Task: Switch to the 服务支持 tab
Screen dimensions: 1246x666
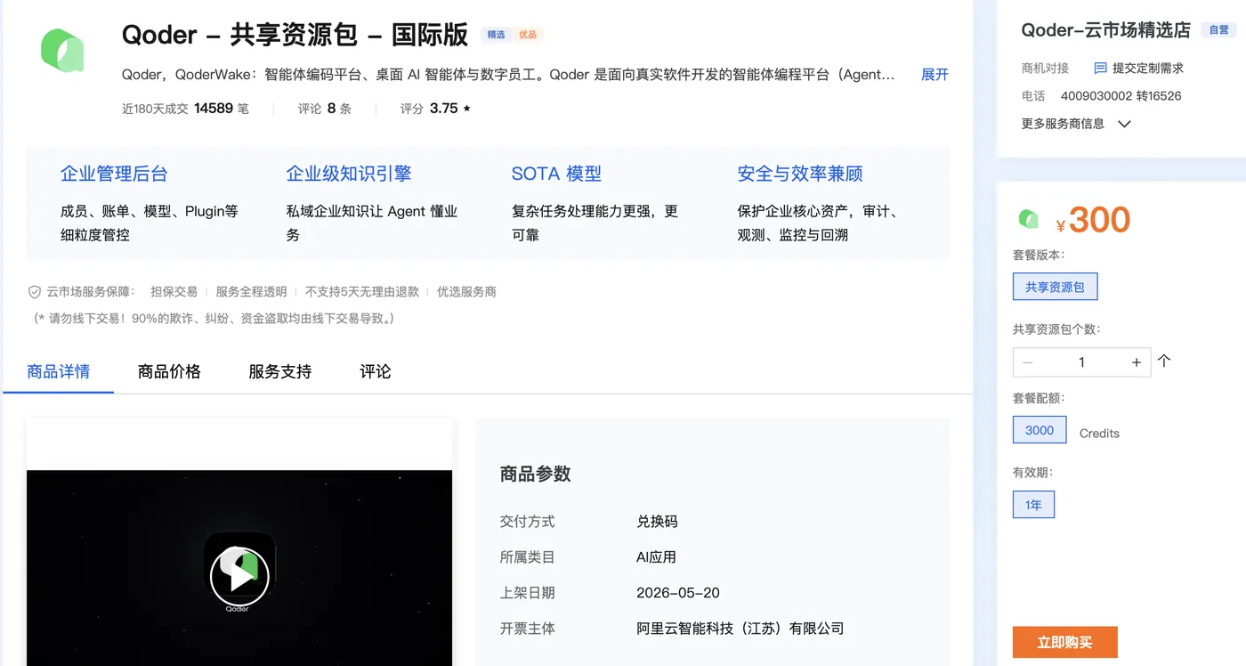Action: (279, 371)
